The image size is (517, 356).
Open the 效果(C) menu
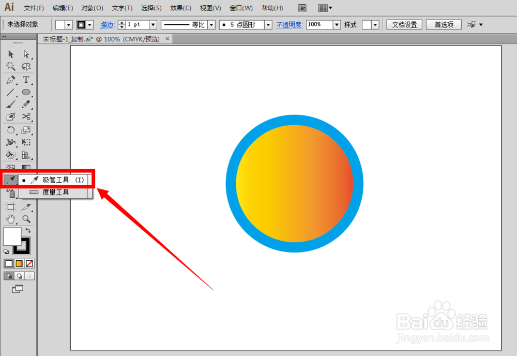click(x=180, y=8)
